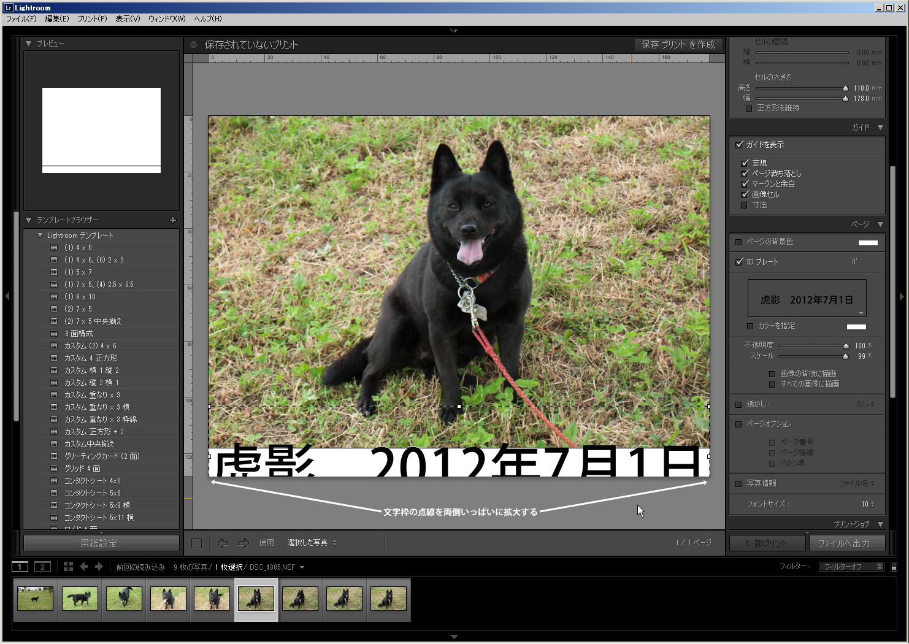Show previous page with left arrow
This screenshot has width=909, height=644.
pyautogui.click(x=223, y=543)
